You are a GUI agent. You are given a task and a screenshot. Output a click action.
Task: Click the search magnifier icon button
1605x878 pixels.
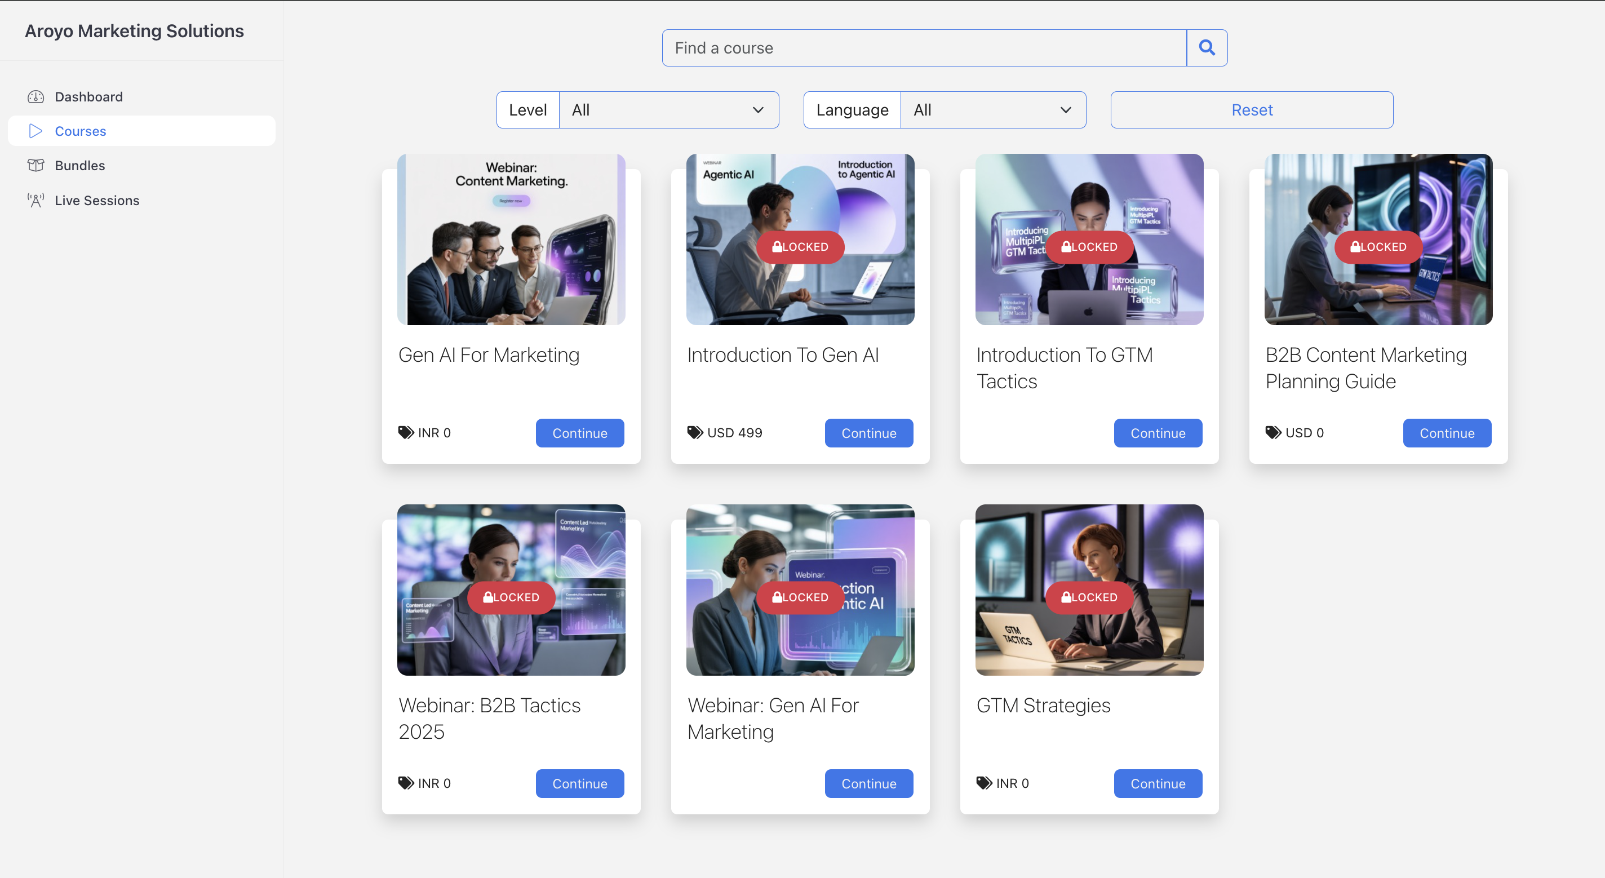point(1206,48)
